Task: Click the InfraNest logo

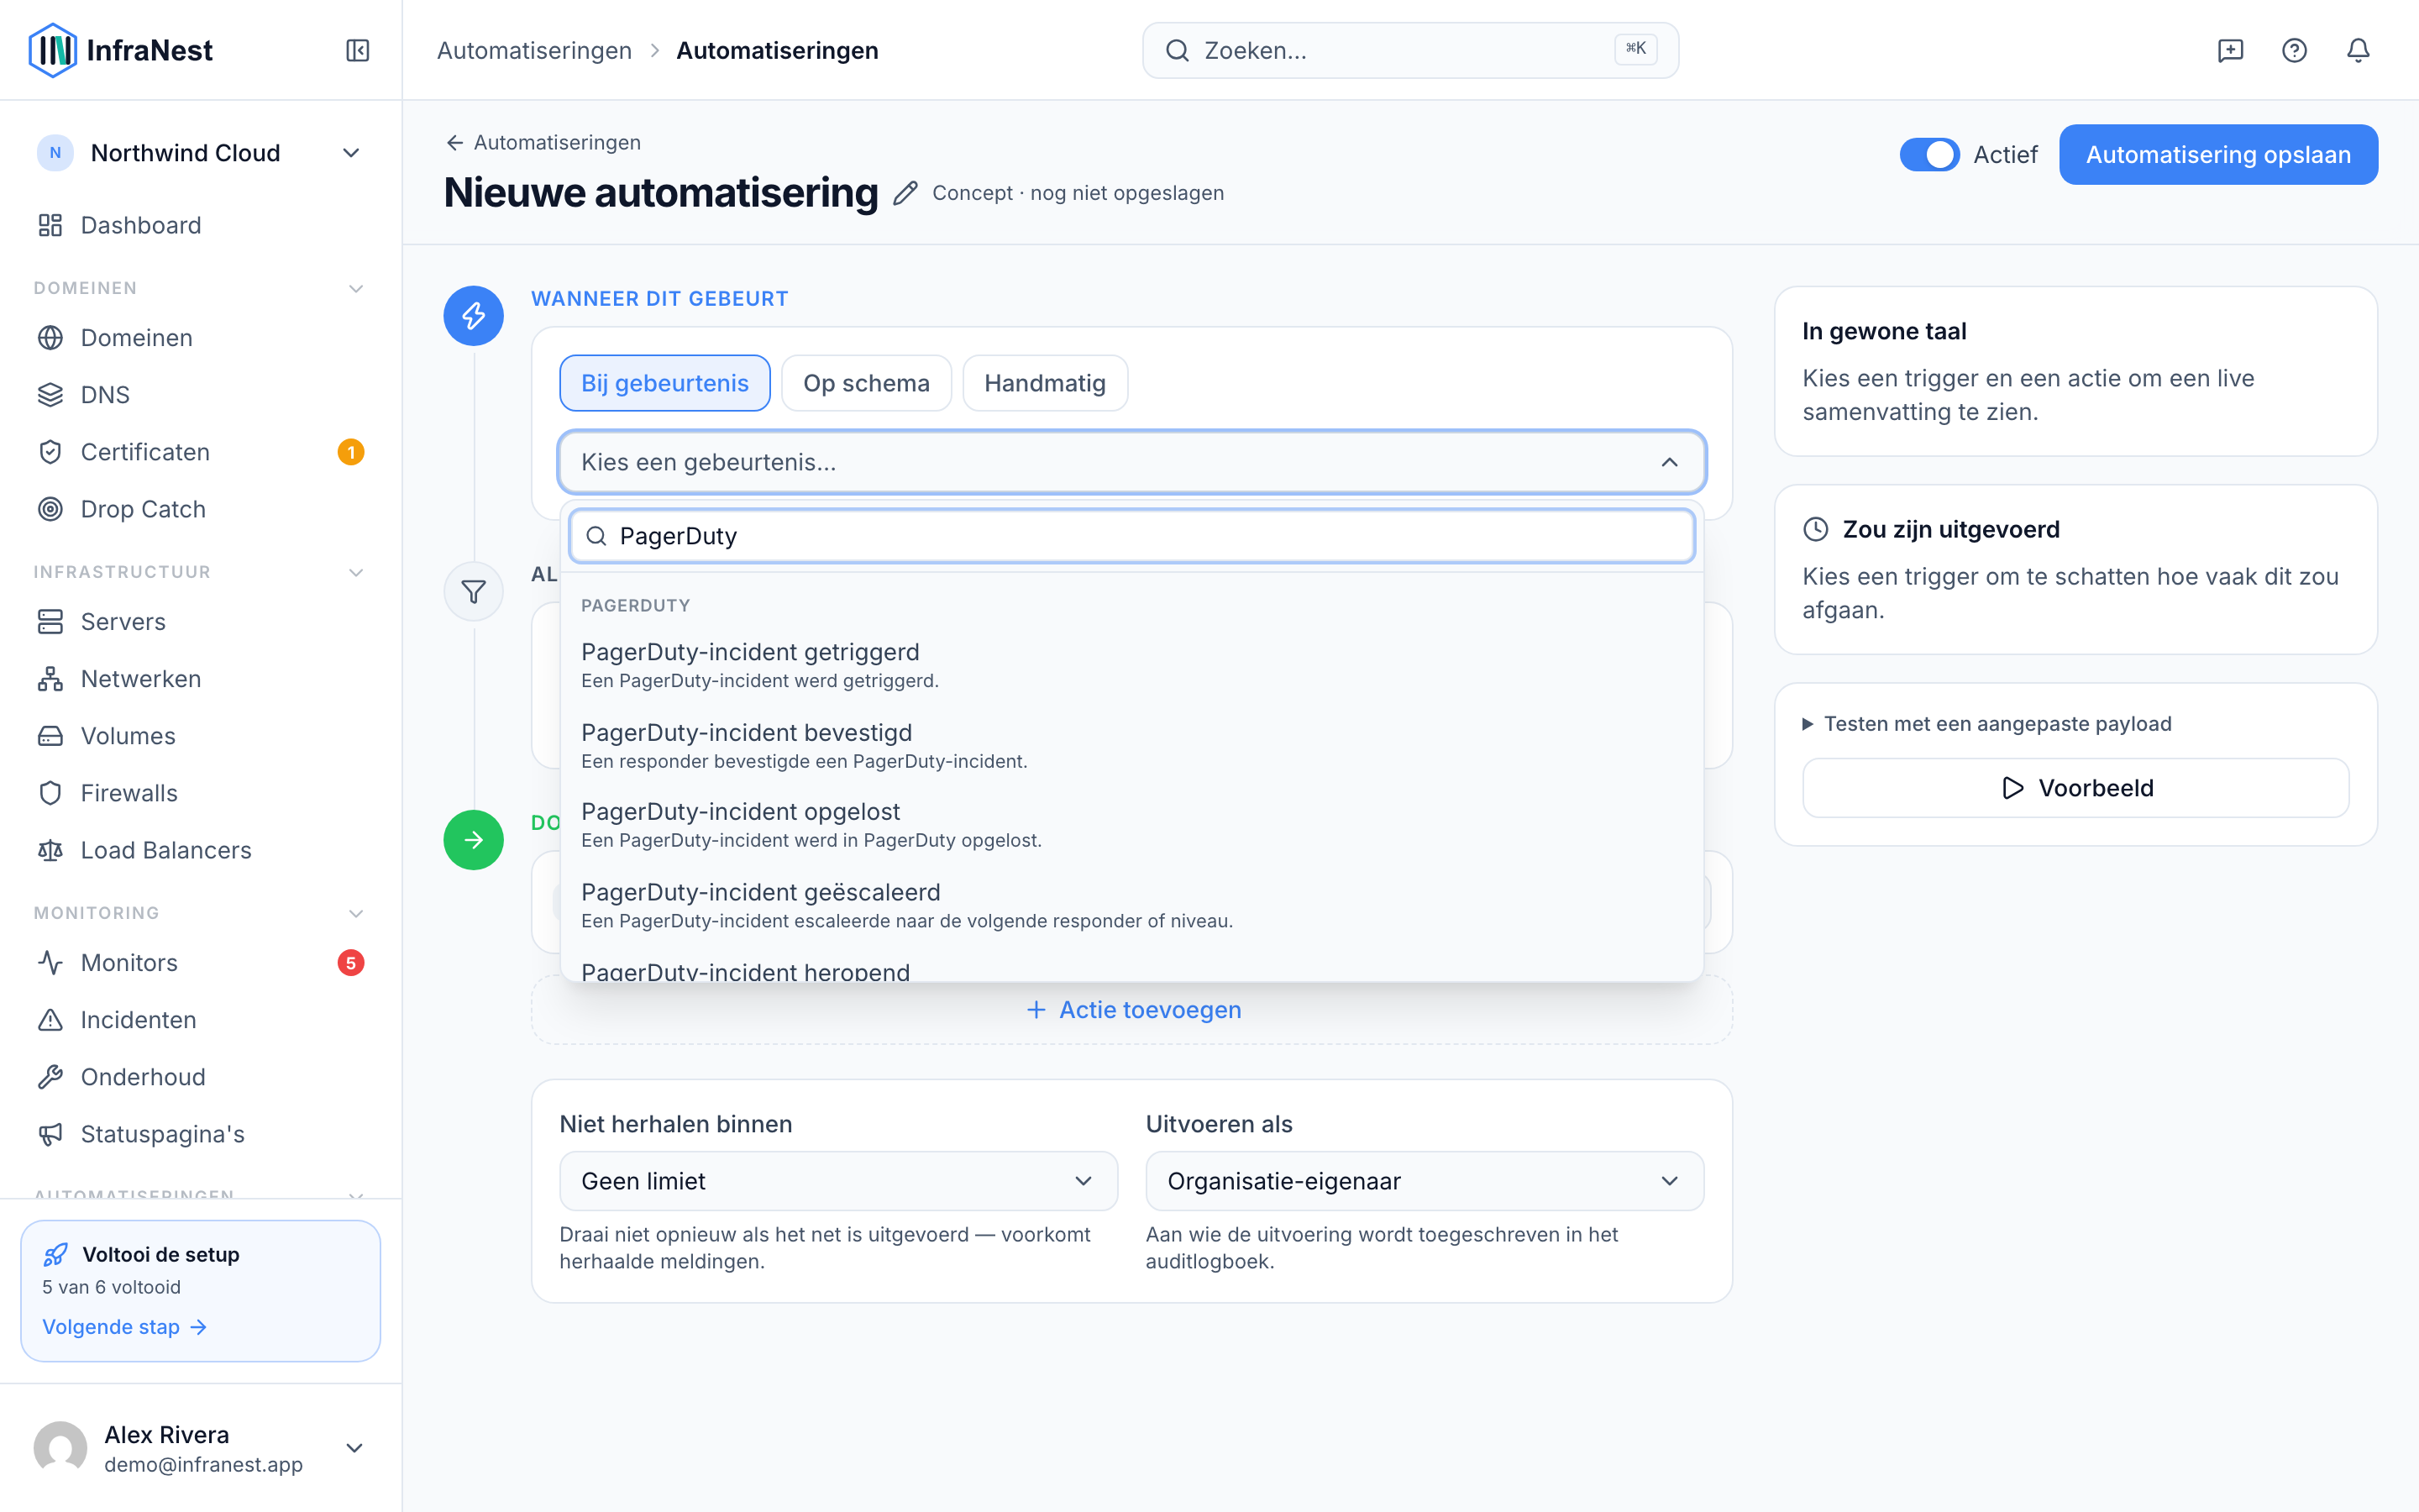Action: tap(121, 50)
